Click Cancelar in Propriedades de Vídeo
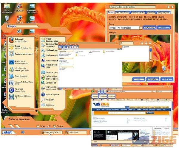 pyautogui.click(x=153, y=79)
